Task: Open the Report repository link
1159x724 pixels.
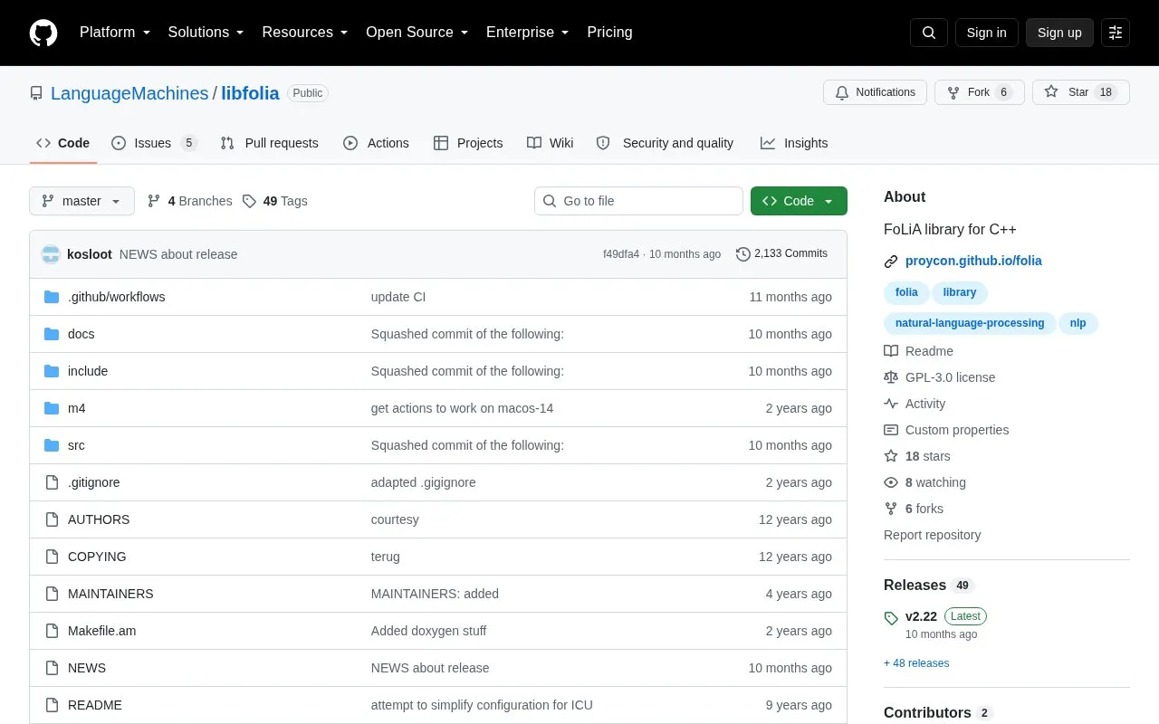Action: (932, 535)
